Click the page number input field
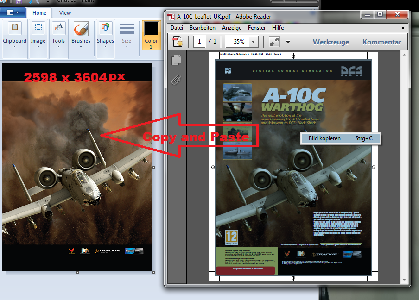This screenshot has height=300, width=419. pyautogui.click(x=199, y=42)
